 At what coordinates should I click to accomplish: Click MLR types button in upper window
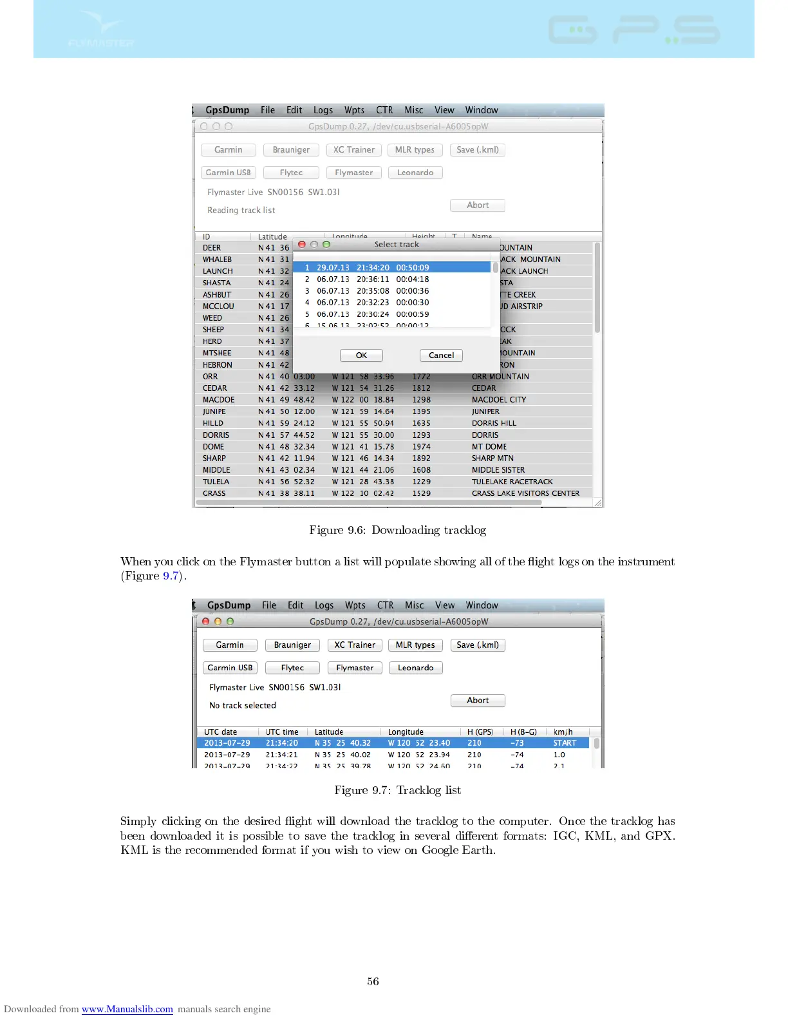coord(415,150)
